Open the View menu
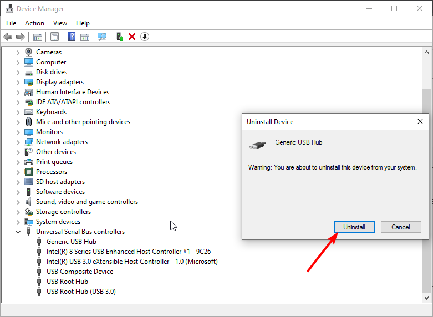 60,23
